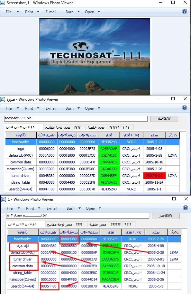Viewport: 191px width, 294px height.
Task: Click the 0004B380 address cell
Action: 47,176
